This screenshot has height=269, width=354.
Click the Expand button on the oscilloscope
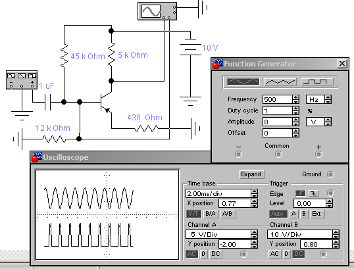click(x=251, y=174)
